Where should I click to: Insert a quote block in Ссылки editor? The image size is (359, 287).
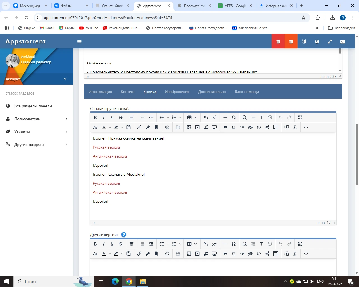pos(225,127)
